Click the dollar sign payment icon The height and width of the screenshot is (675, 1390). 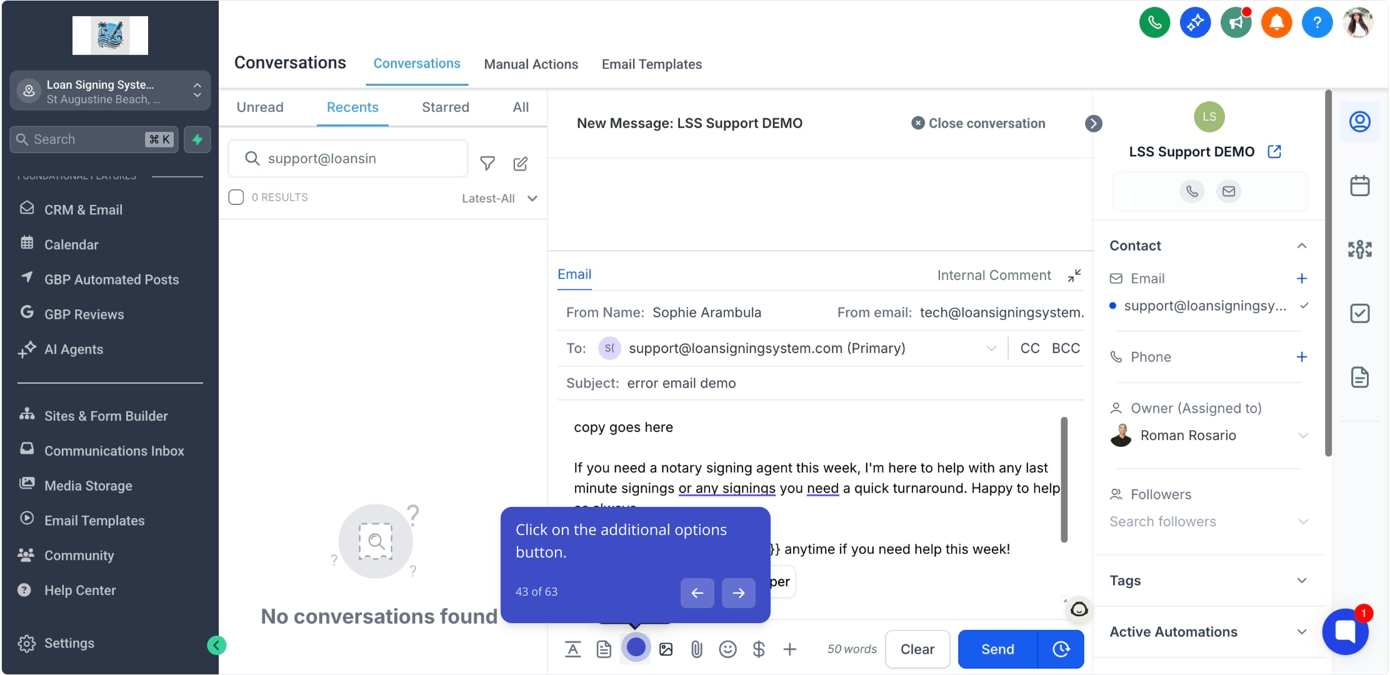pyautogui.click(x=759, y=649)
